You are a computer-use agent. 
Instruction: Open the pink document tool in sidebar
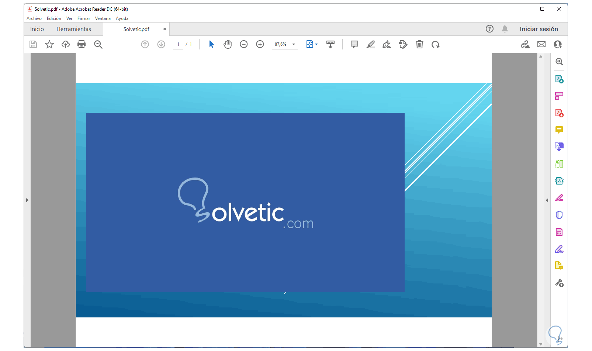(559, 232)
